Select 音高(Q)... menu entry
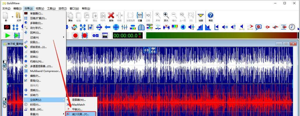 (45, 81)
